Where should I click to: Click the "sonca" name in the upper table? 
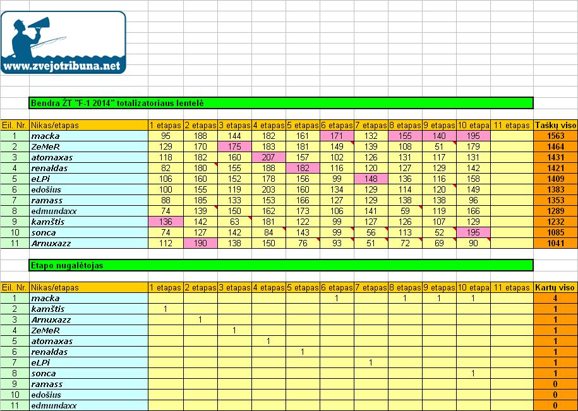(44, 232)
